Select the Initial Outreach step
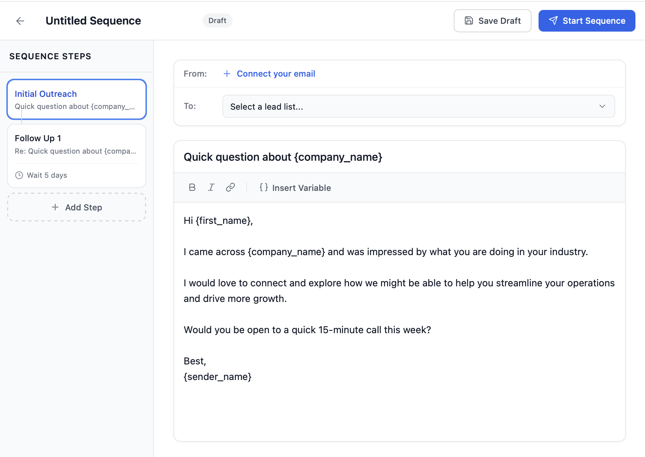Viewport: 645px width, 457px height. tap(76, 99)
